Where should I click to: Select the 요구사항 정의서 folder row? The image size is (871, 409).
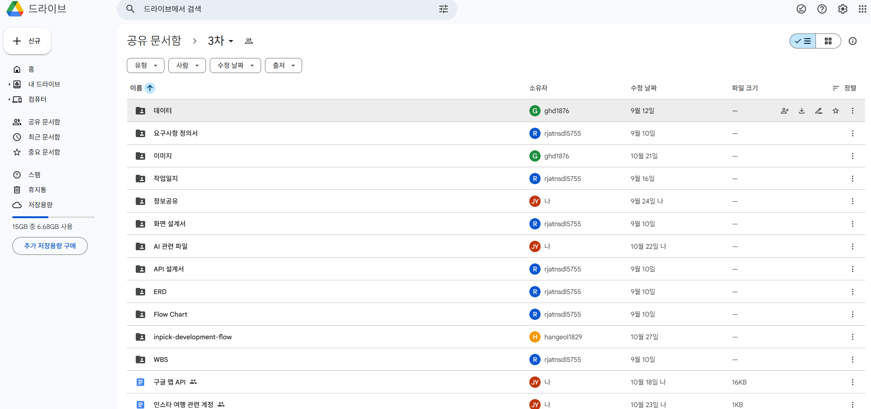pyautogui.click(x=496, y=133)
